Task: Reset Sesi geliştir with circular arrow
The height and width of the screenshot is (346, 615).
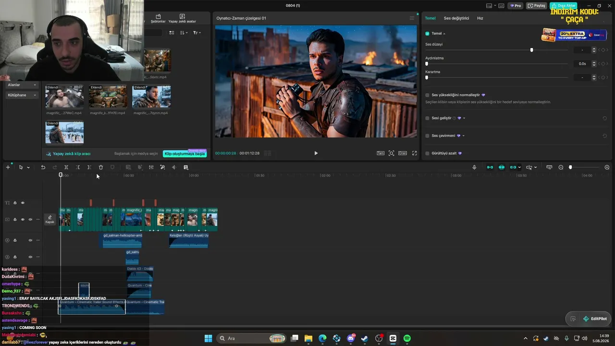Action: (x=604, y=118)
